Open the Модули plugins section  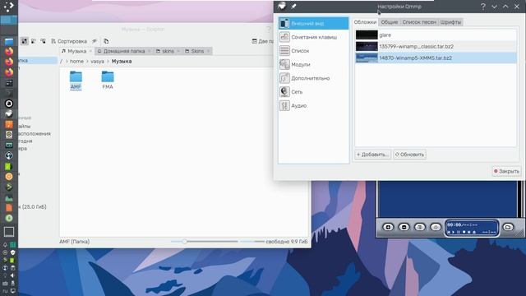313,64
